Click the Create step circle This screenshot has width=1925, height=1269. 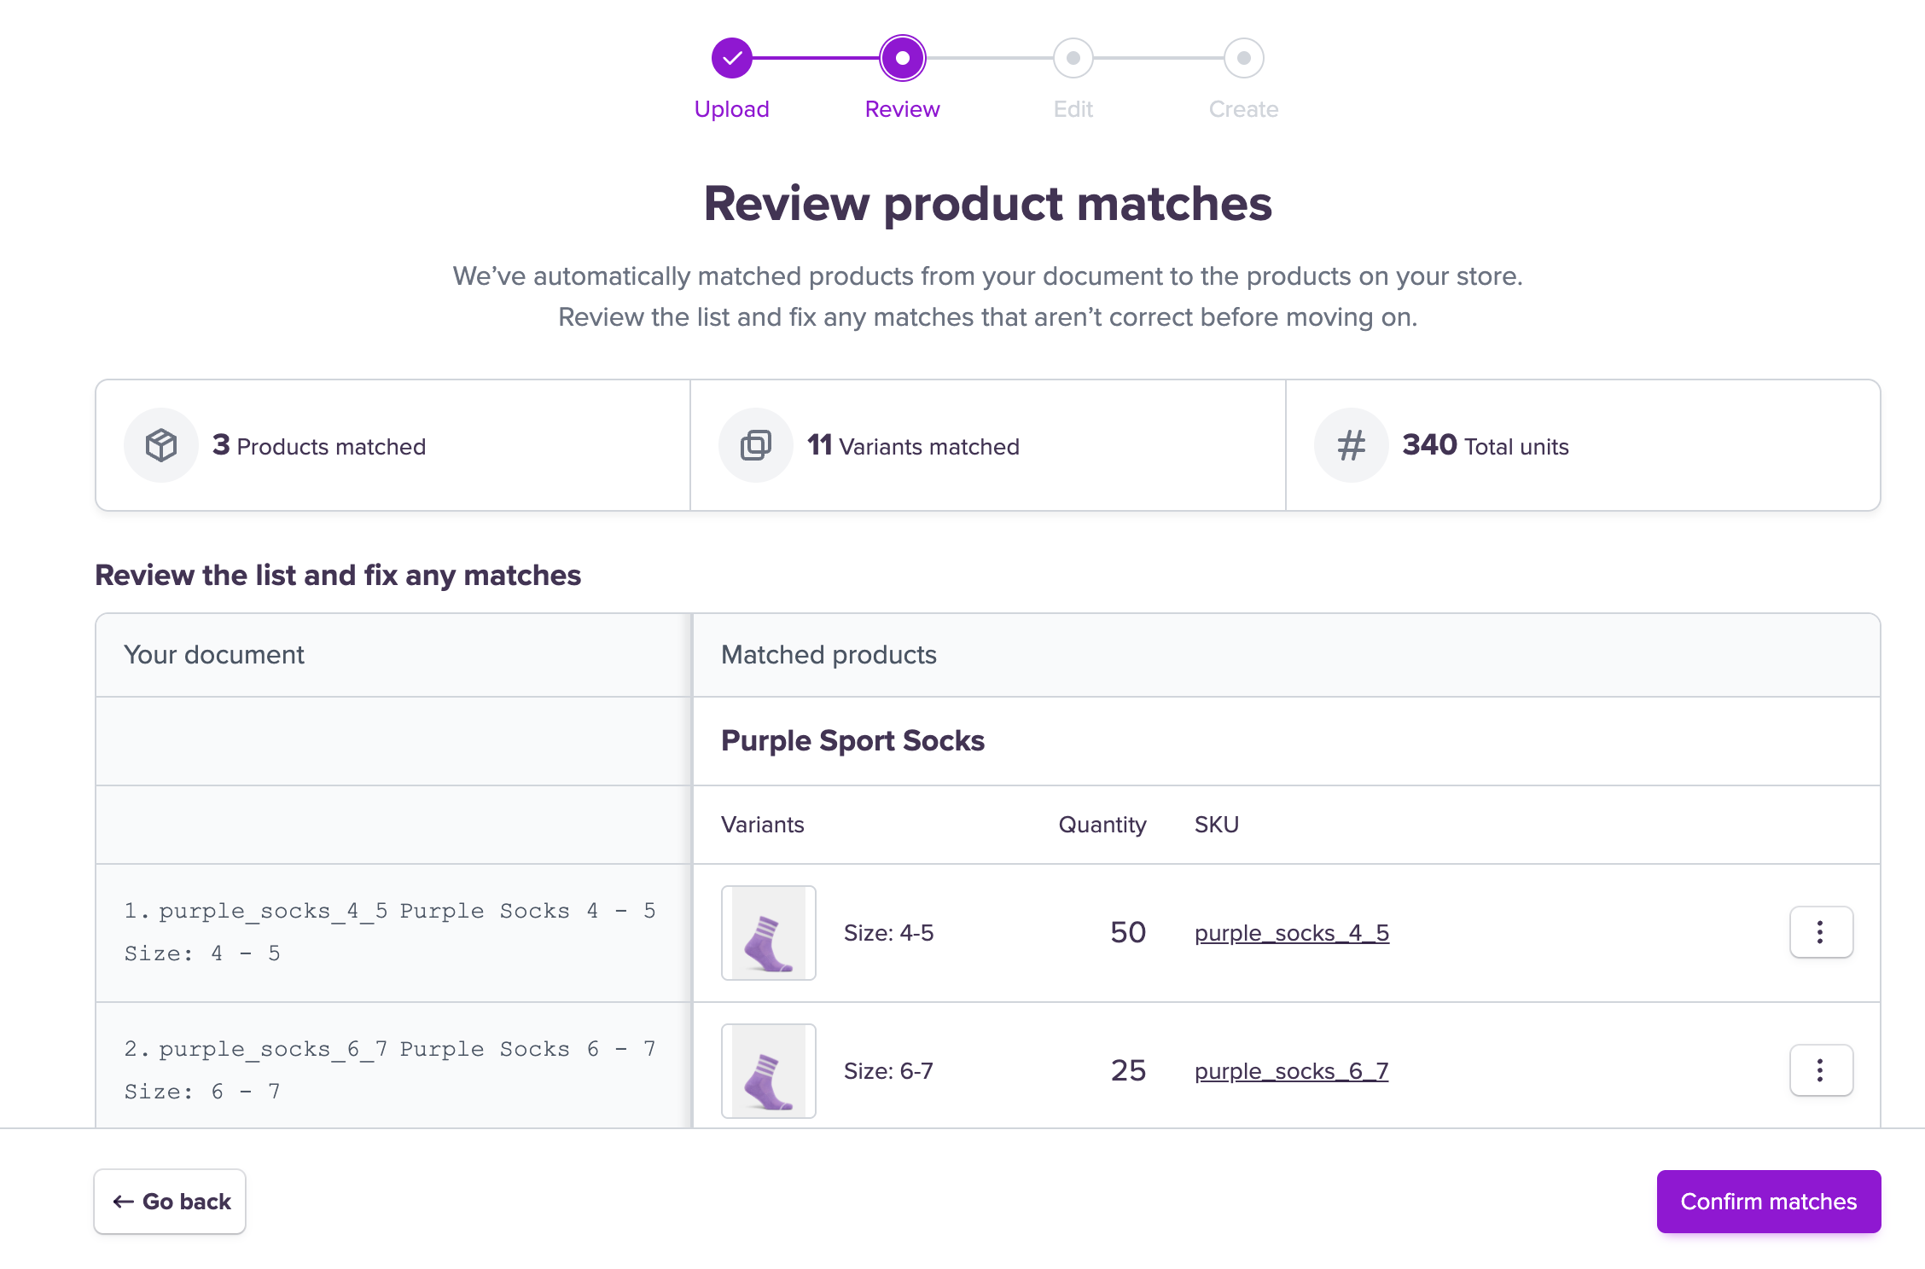[x=1243, y=58]
